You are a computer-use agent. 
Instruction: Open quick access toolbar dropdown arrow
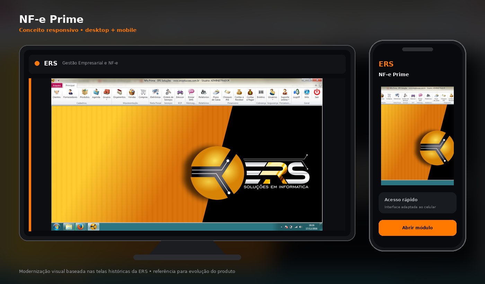click(x=59, y=80)
